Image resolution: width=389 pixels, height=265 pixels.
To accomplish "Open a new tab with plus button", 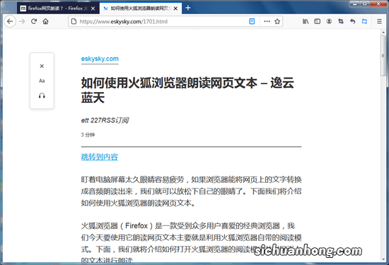I will pyautogui.click(x=188, y=8).
